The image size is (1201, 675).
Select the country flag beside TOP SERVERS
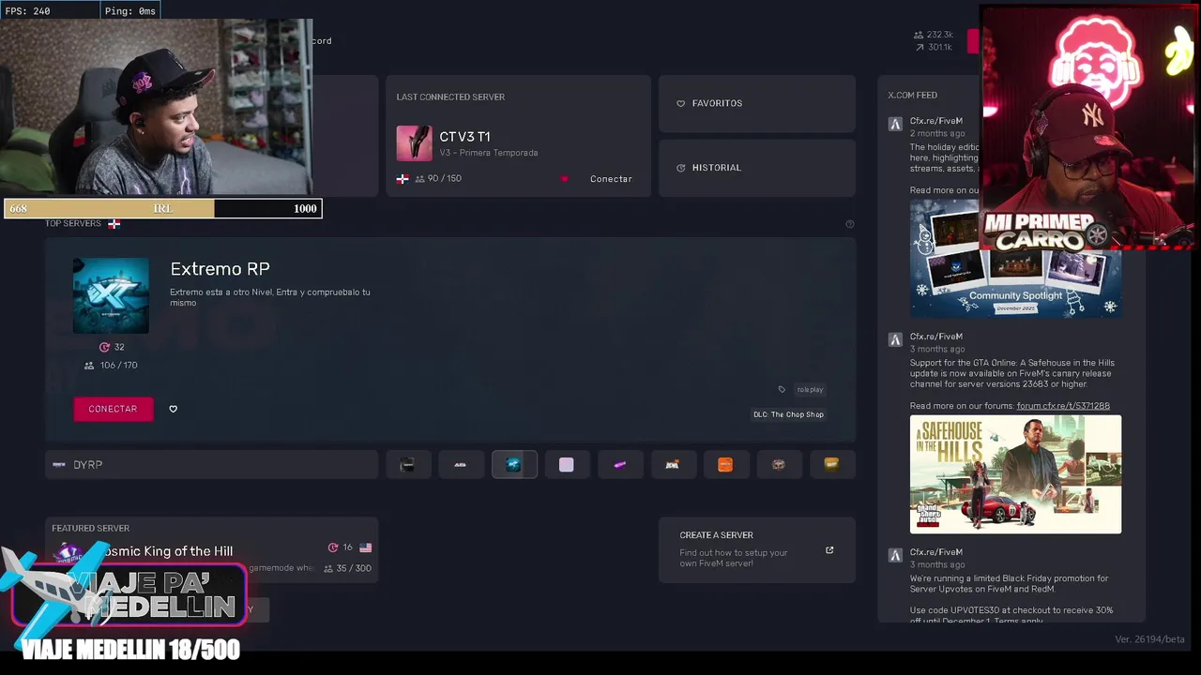click(x=114, y=224)
